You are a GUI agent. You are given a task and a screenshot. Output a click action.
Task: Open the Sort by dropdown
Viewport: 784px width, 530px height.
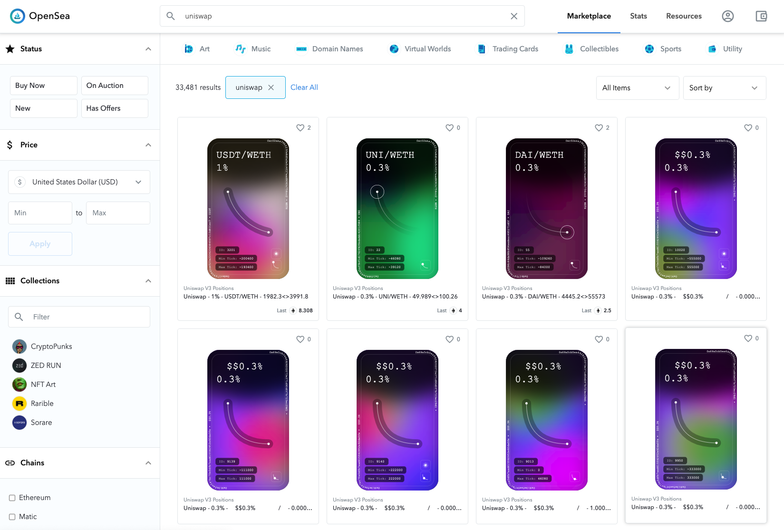point(725,88)
